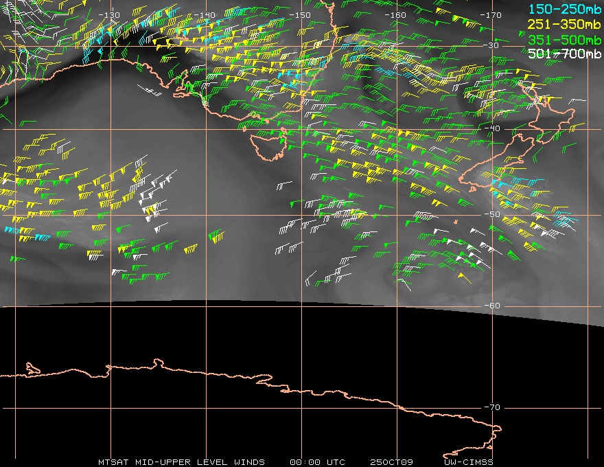Image resolution: width=604 pixels, height=467 pixels.
Task: Click the -130 longitude label
Action: point(109,15)
